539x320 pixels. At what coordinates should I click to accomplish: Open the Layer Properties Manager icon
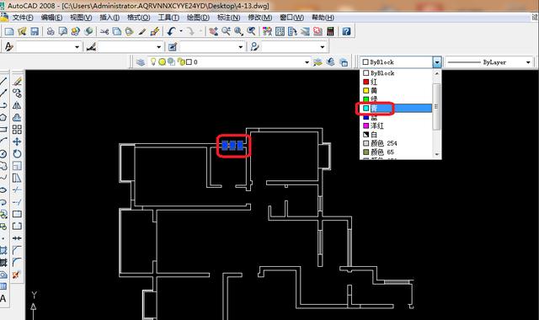point(141,62)
